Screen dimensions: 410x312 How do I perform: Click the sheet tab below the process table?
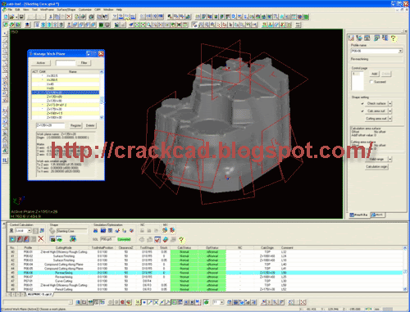(x=40, y=295)
